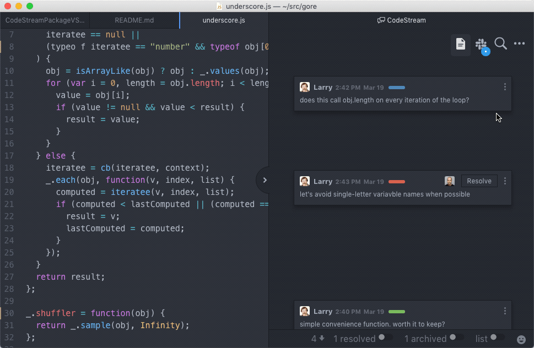Open the ellipsis more-options icon in CodeStream

[x=518, y=44]
